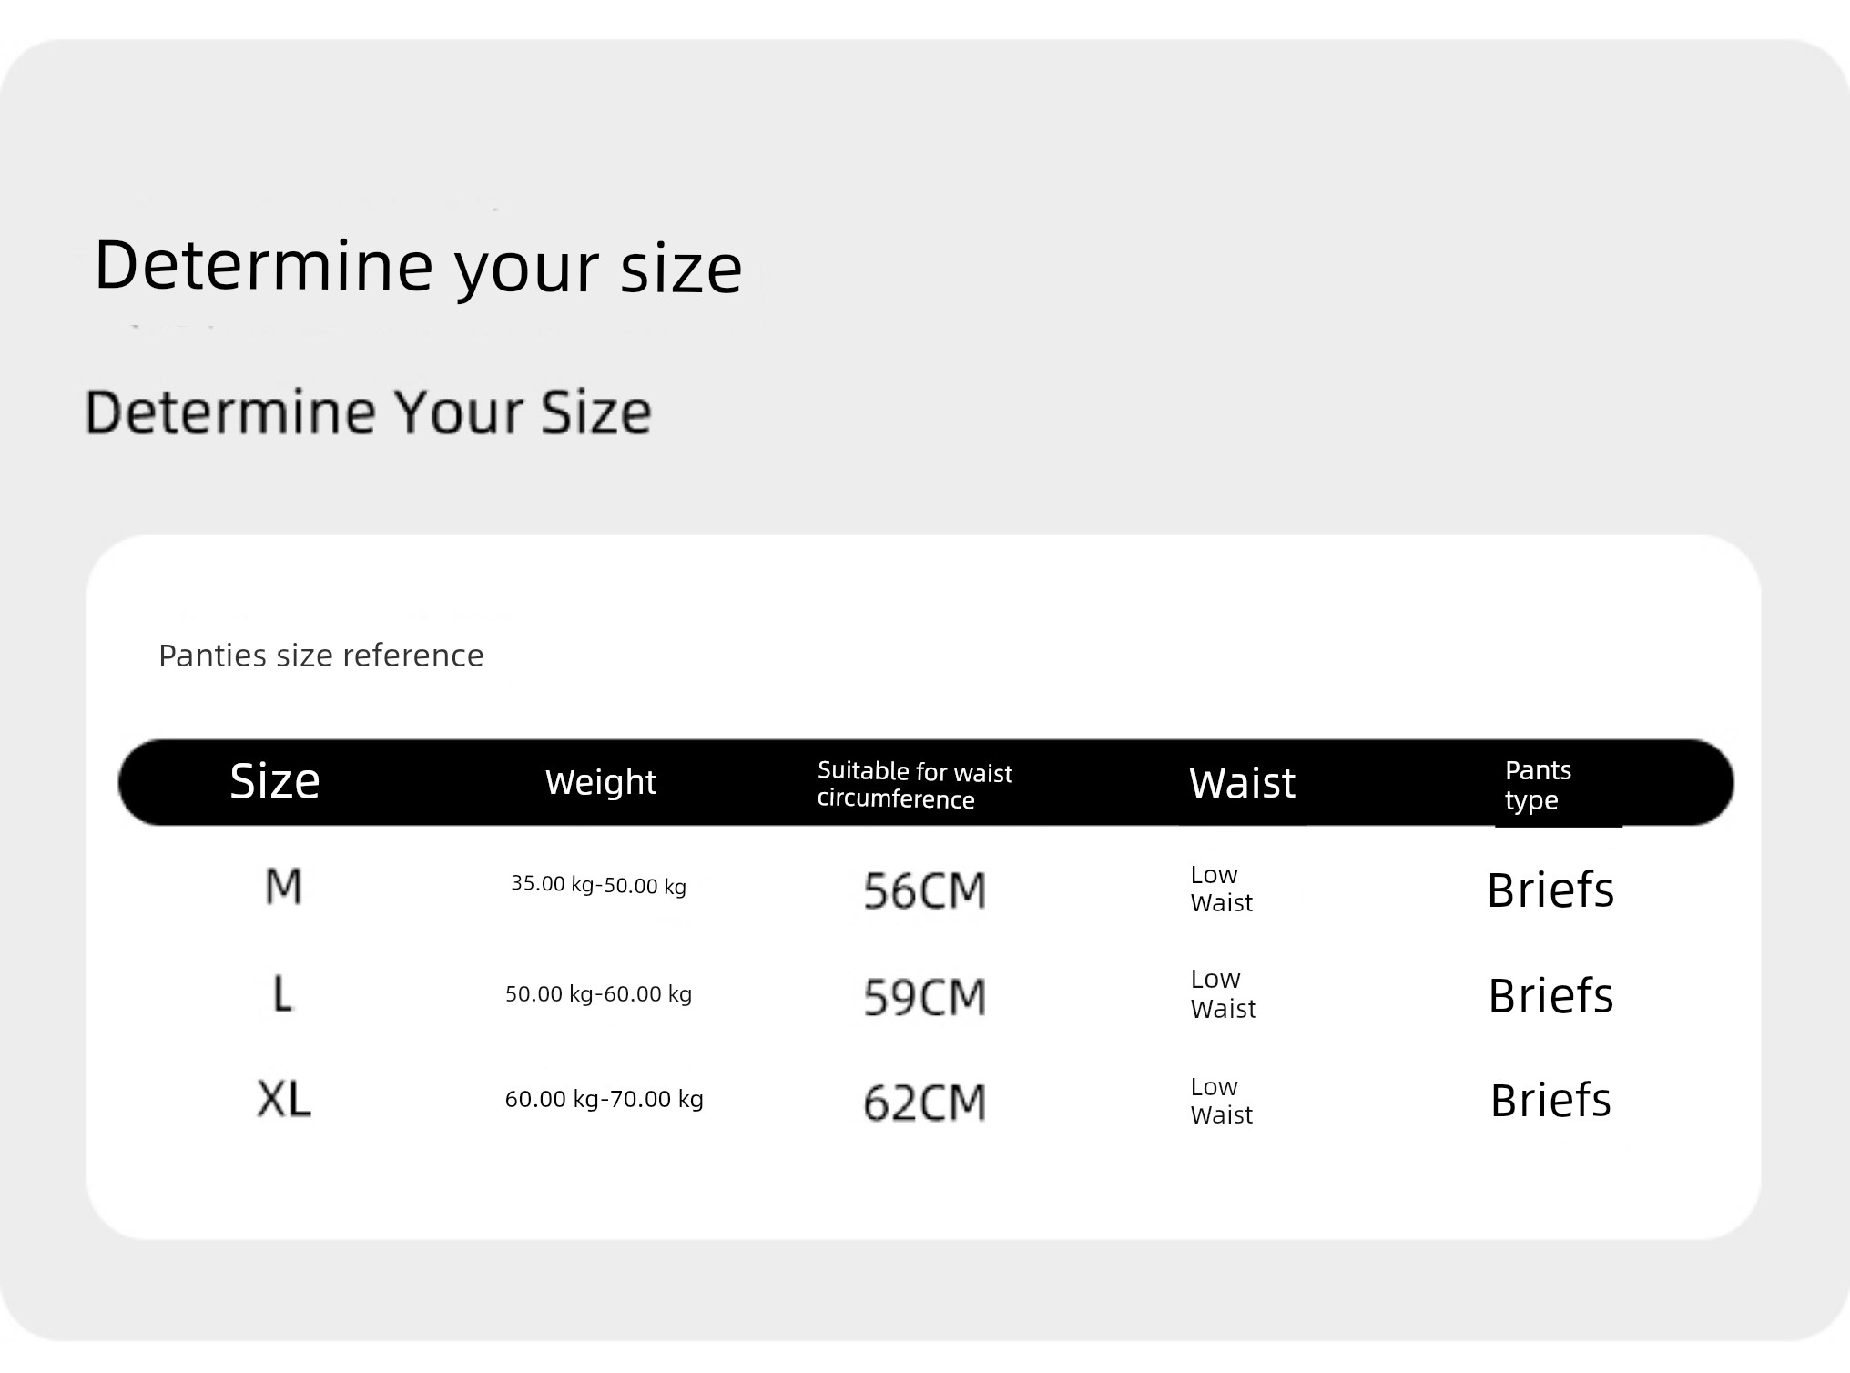The width and height of the screenshot is (1850, 1373).
Task: Click the 'Pants type' column header
Action: click(x=1537, y=784)
